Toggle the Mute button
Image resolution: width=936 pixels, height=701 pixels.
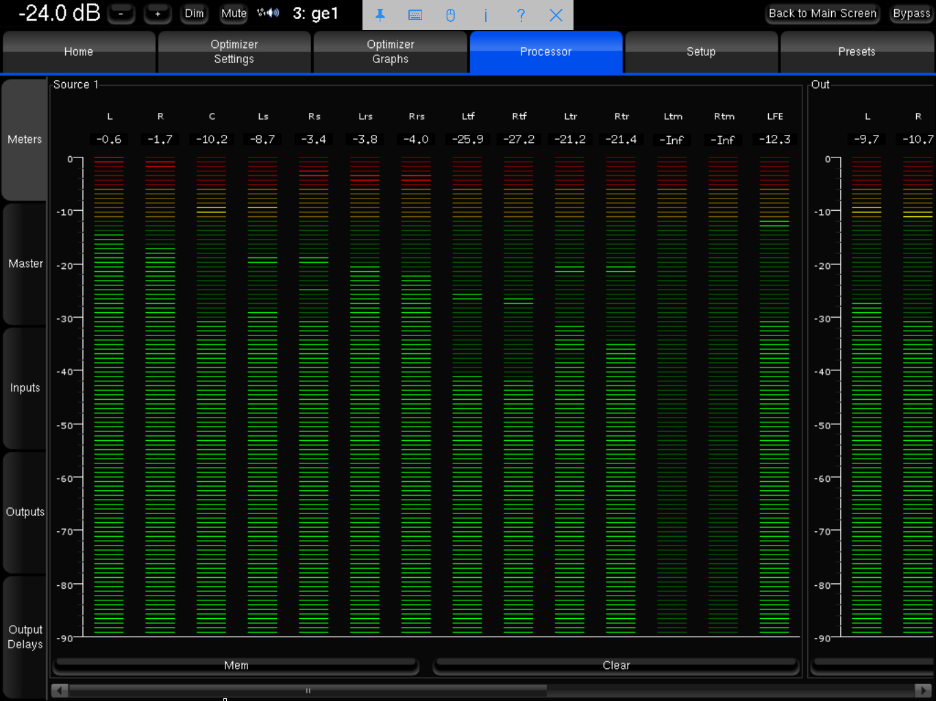[234, 14]
